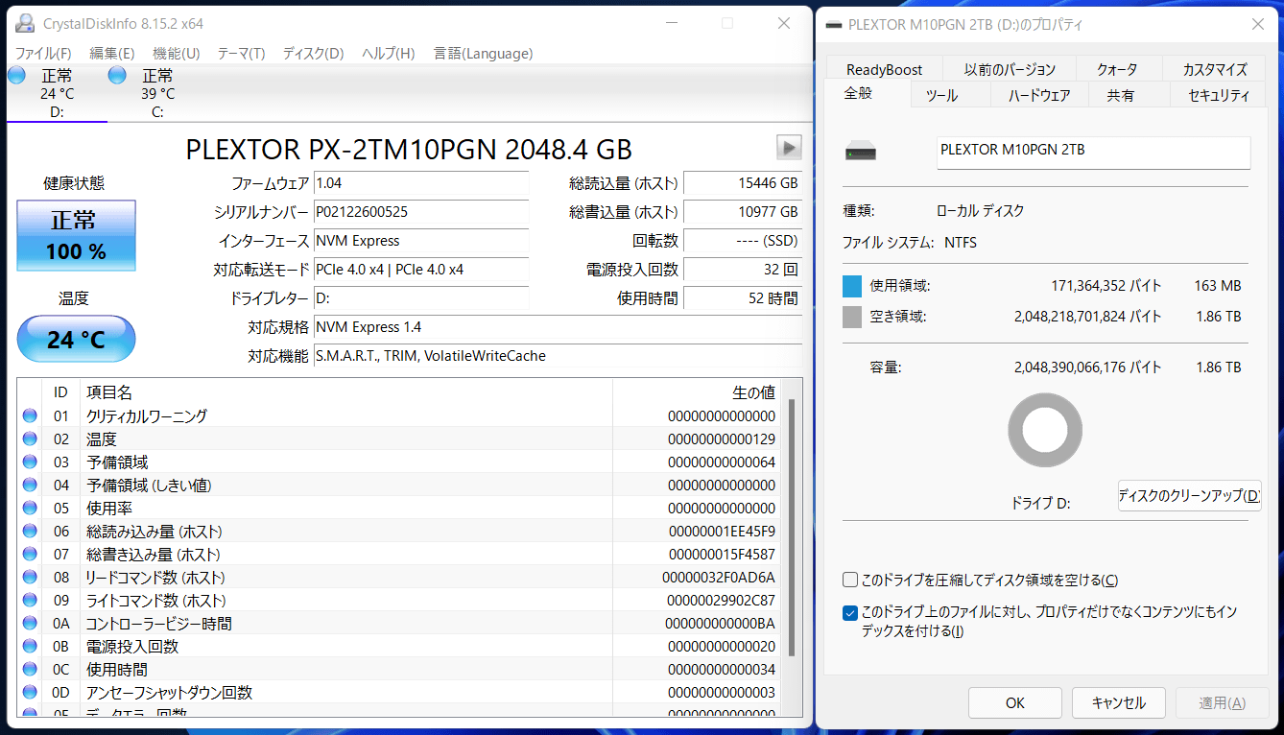This screenshot has width=1284, height=735.
Task: Click the status orb for リードコマンド数 row
Action: click(x=30, y=577)
